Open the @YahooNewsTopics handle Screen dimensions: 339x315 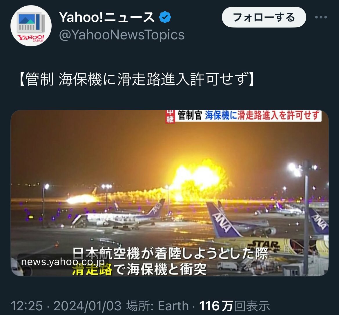(x=122, y=34)
